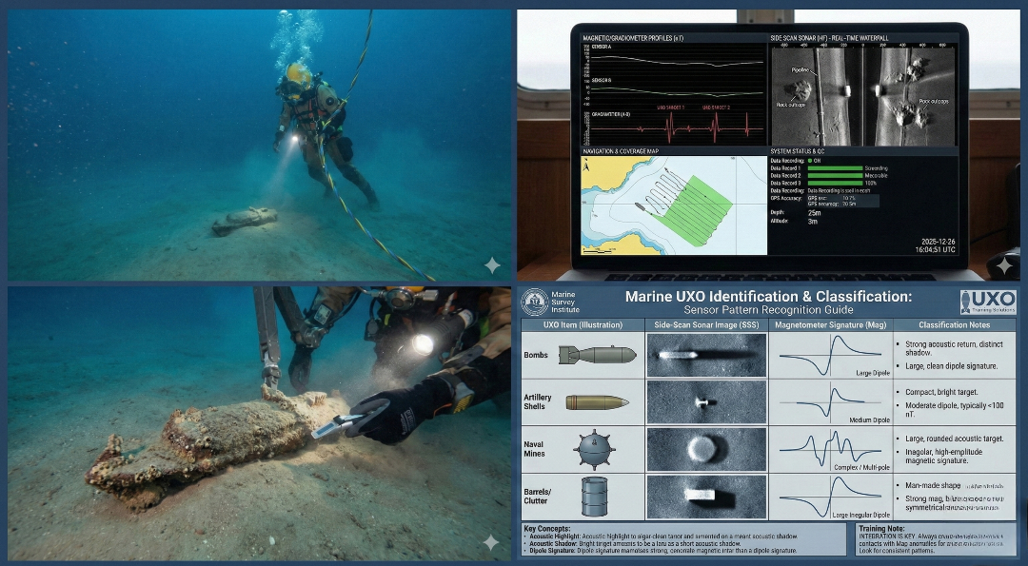
Task: Click the Altitude value '3m'
Action: (812, 221)
